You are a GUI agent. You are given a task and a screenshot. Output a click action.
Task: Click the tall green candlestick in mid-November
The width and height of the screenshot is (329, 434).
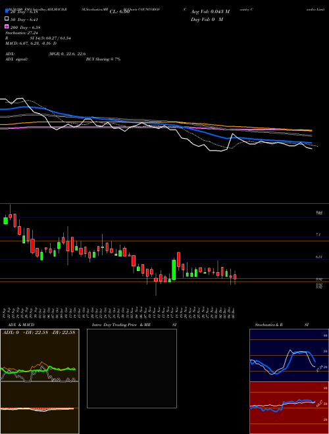174,270
